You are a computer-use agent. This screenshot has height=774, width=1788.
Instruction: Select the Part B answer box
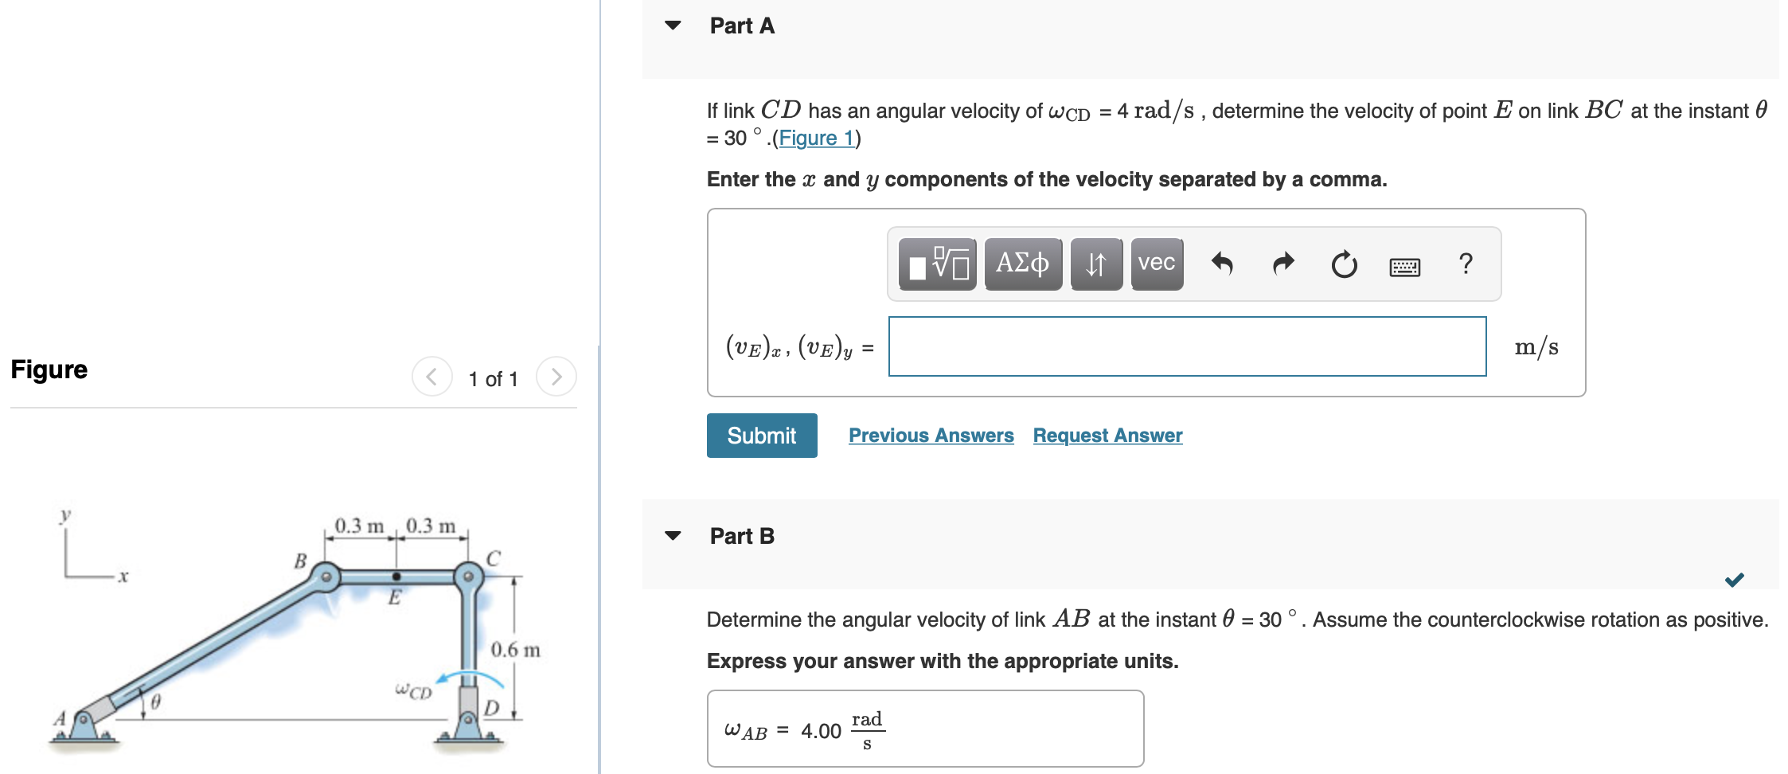click(923, 728)
